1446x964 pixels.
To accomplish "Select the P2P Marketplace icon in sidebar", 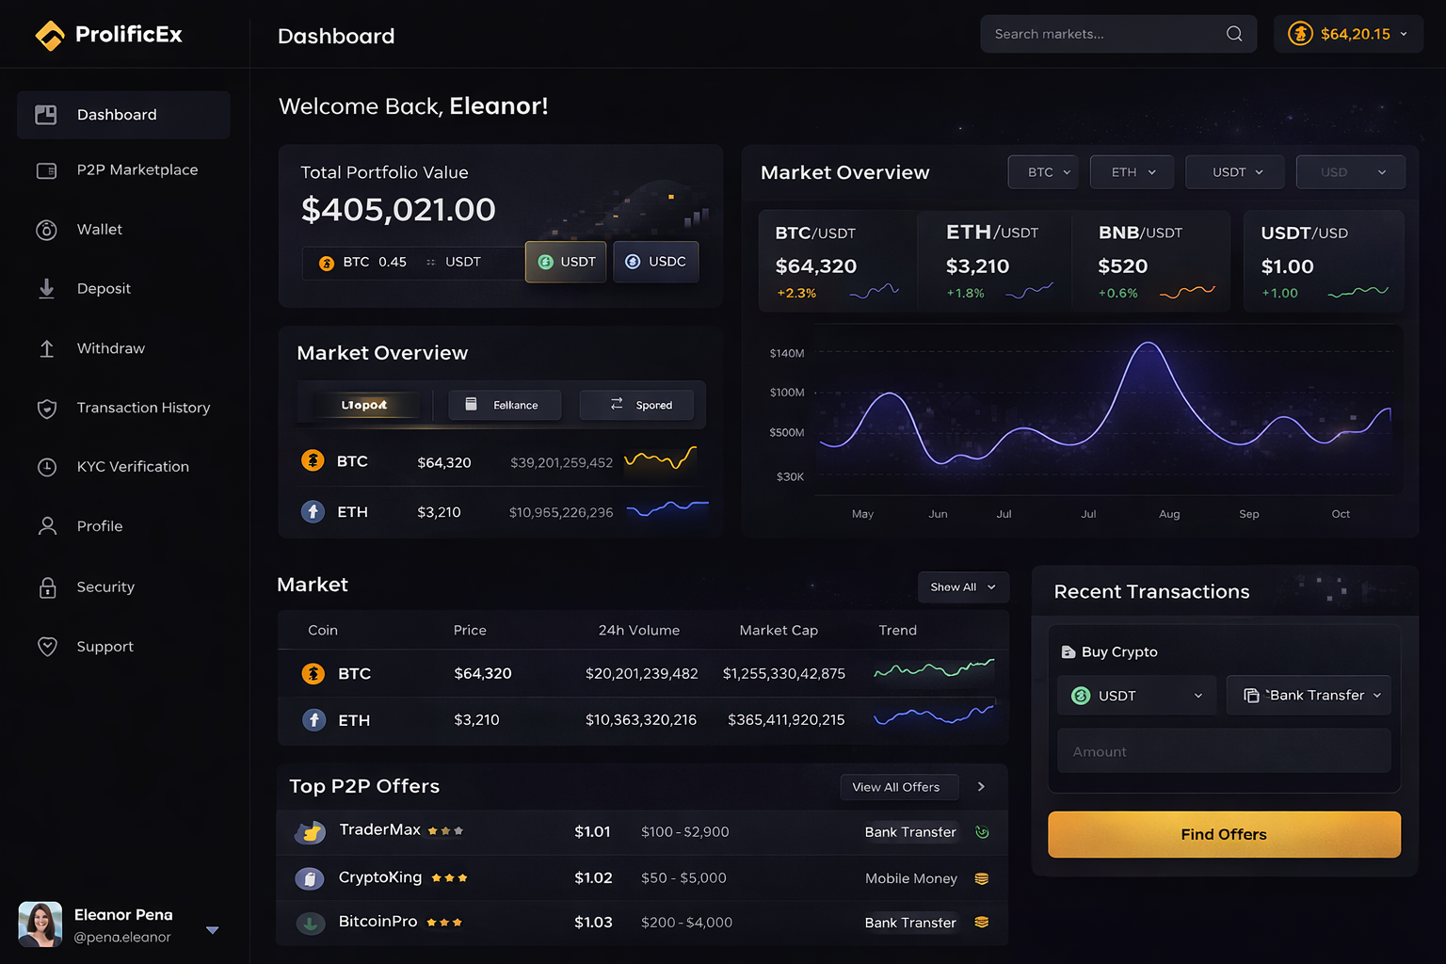I will pos(47,170).
